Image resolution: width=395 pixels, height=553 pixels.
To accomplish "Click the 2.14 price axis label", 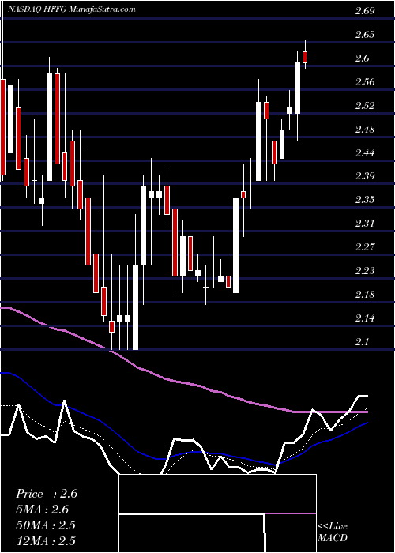I will (364, 318).
